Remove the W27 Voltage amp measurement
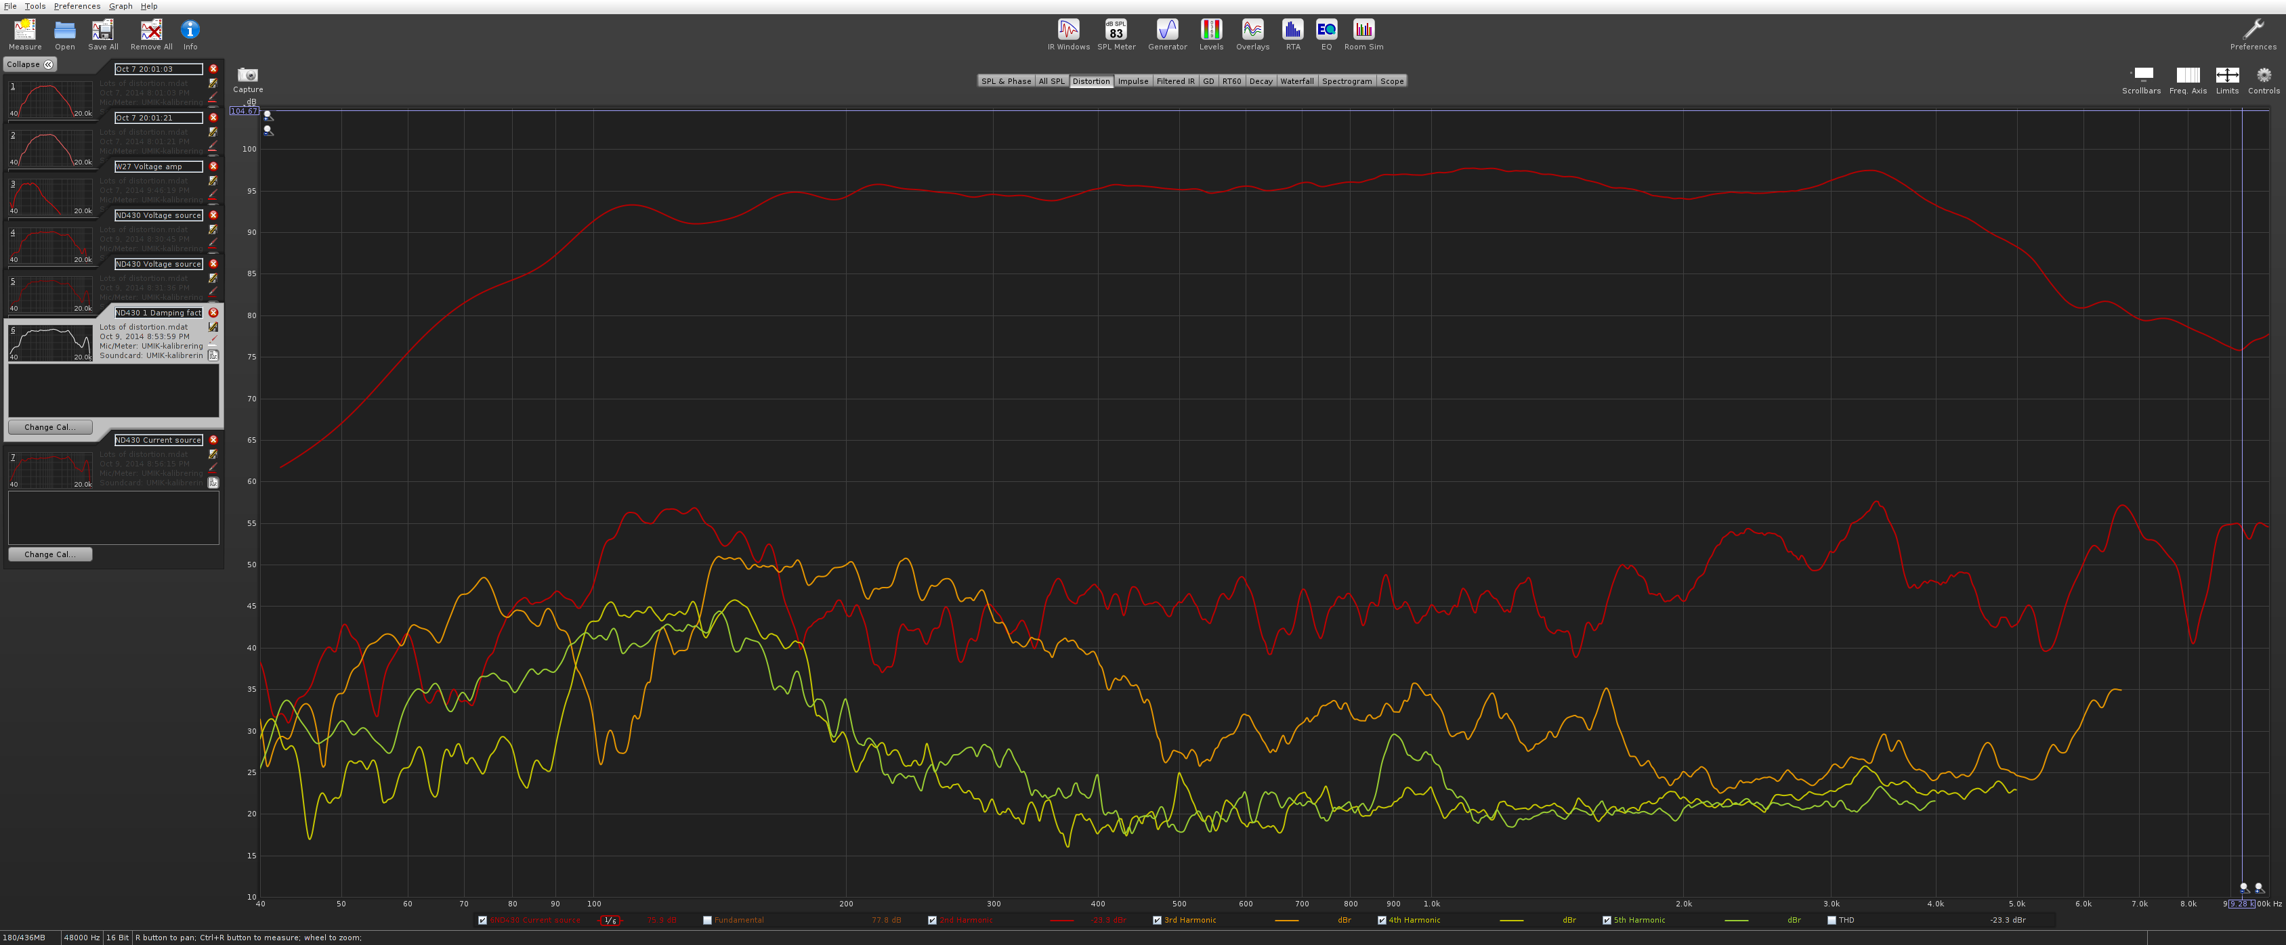 pyautogui.click(x=213, y=166)
